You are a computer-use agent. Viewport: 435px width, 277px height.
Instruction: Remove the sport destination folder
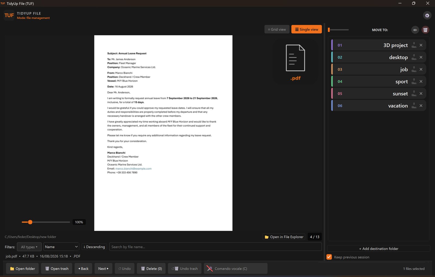pyautogui.click(x=421, y=81)
